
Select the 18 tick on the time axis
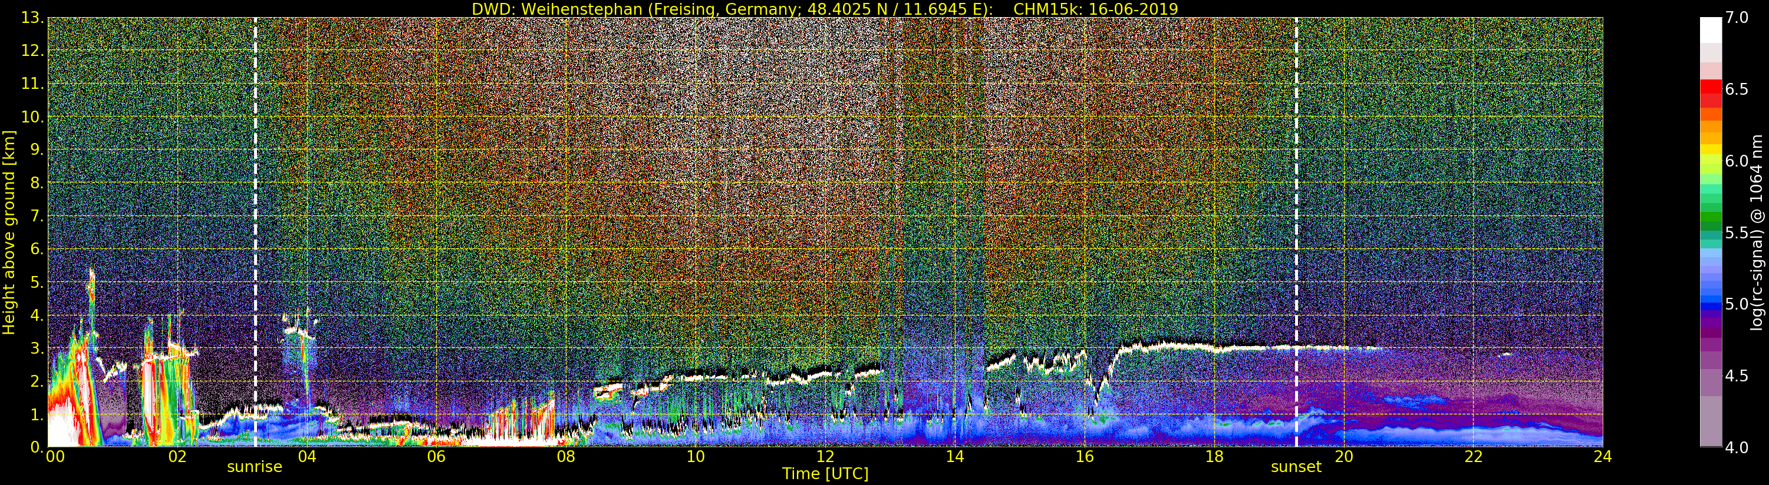tap(1214, 457)
